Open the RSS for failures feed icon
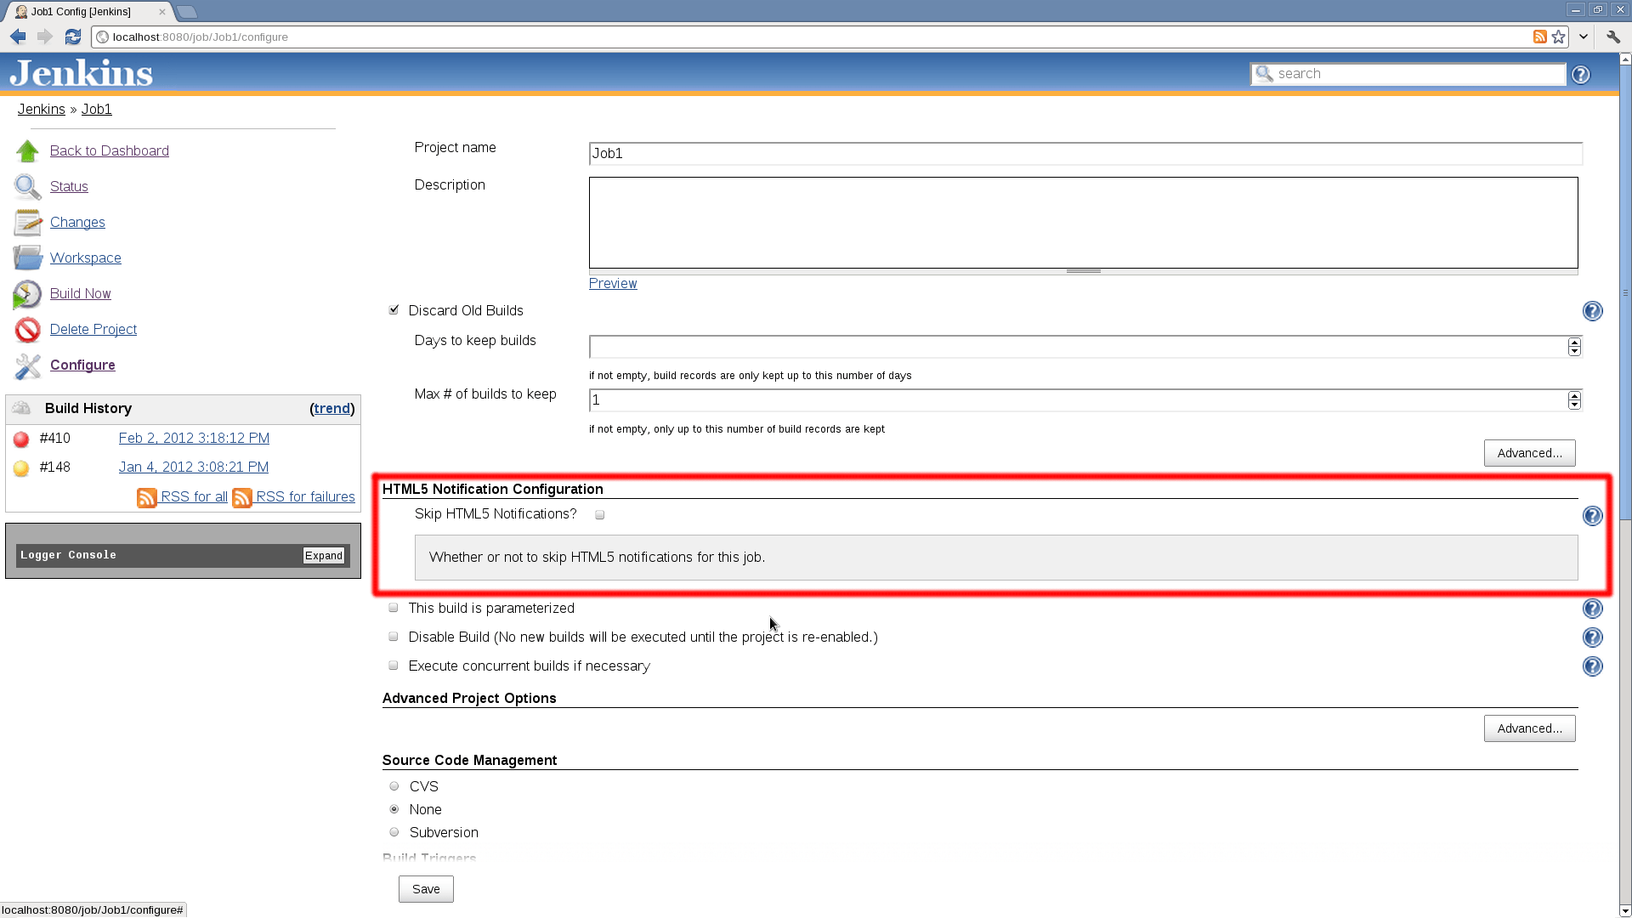 click(243, 497)
